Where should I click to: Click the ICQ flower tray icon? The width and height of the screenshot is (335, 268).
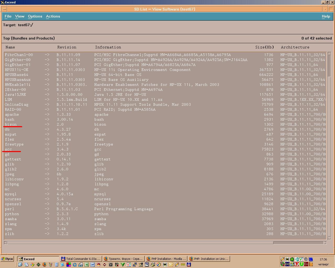pyautogui.click(x=292, y=259)
